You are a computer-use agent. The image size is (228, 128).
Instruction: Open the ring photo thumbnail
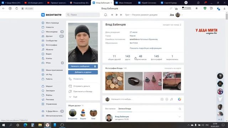(134, 81)
